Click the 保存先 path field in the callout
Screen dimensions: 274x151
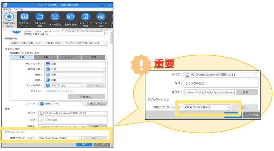209,92
